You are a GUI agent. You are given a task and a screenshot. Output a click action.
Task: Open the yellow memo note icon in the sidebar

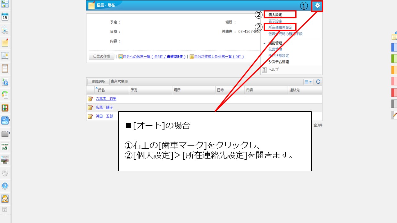[x=4, y=43]
